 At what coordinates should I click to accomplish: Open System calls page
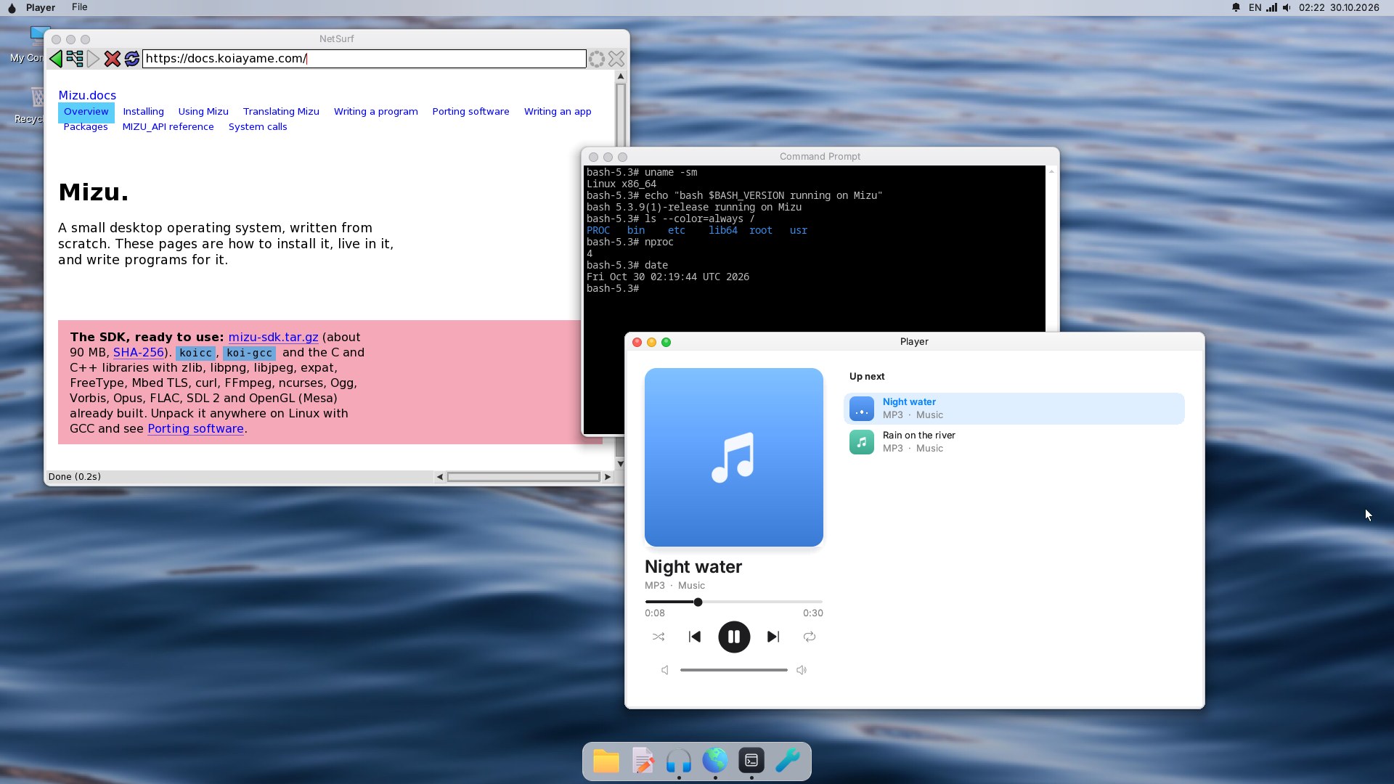[258, 127]
